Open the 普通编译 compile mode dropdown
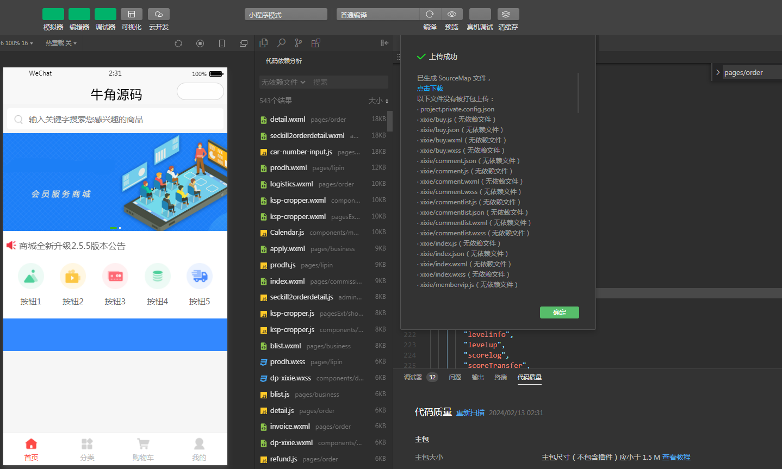The height and width of the screenshot is (469, 782). (x=377, y=15)
